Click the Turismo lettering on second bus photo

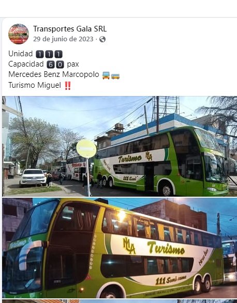point(166,248)
